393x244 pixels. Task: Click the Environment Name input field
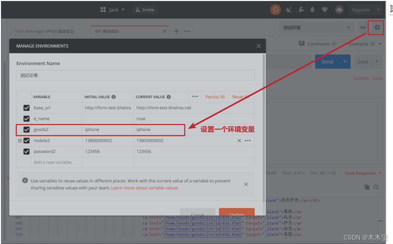[x=136, y=75]
